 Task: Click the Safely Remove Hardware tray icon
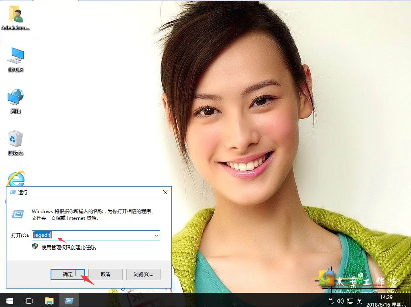pos(330,300)
